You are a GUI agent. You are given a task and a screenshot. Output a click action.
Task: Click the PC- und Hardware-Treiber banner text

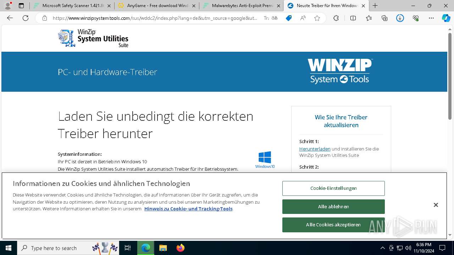(107, 72)
